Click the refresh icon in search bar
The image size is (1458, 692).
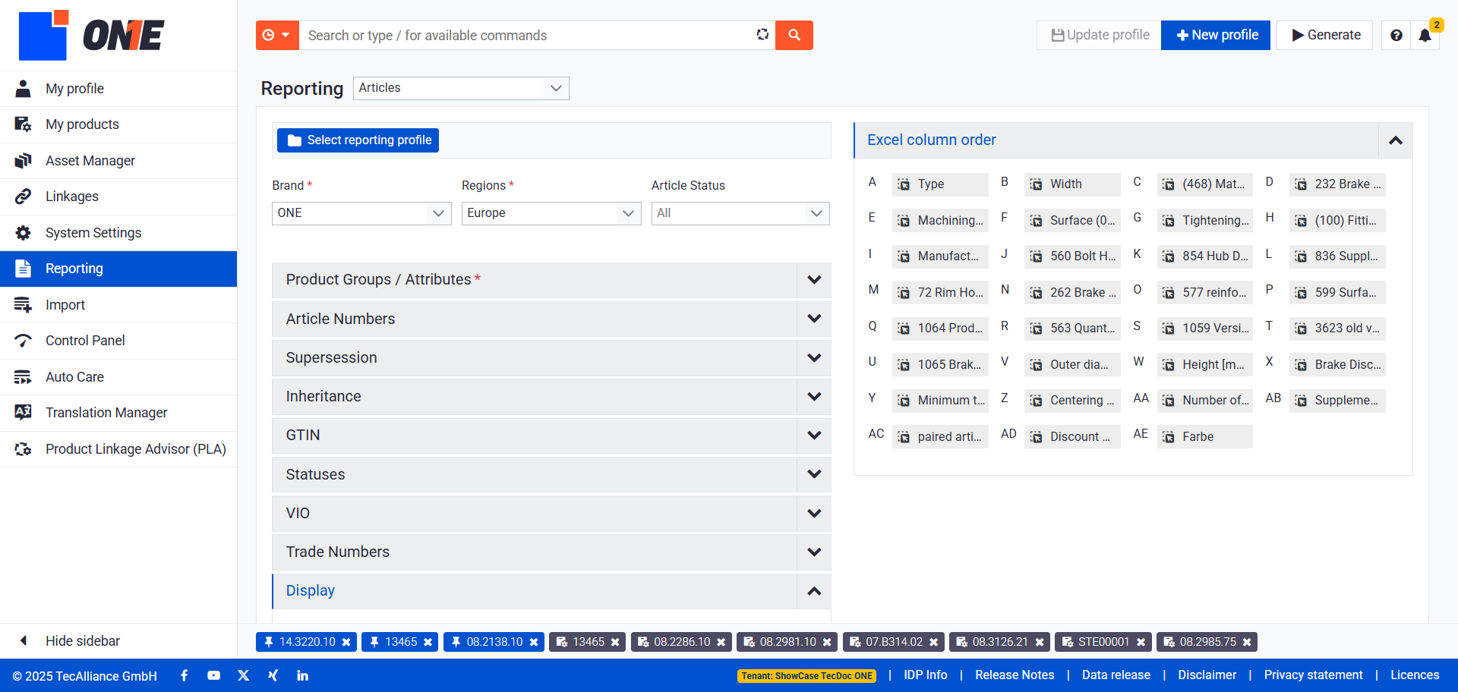pyautogui.click(x=762, y=35)
